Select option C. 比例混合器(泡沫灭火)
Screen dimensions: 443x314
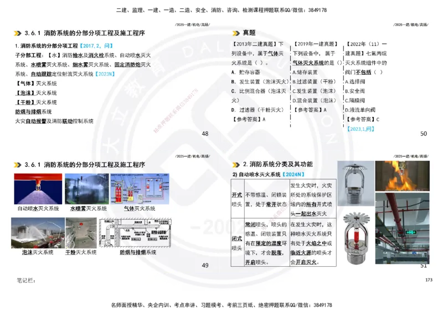pyautogui.click(x=259, y=96)
